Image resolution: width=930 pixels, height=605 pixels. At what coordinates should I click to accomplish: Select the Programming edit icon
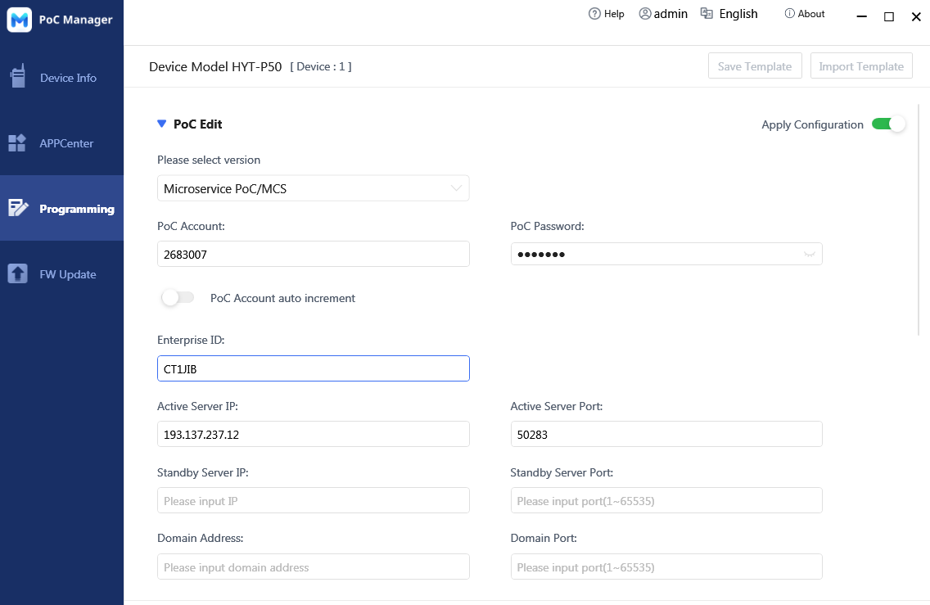17,208
